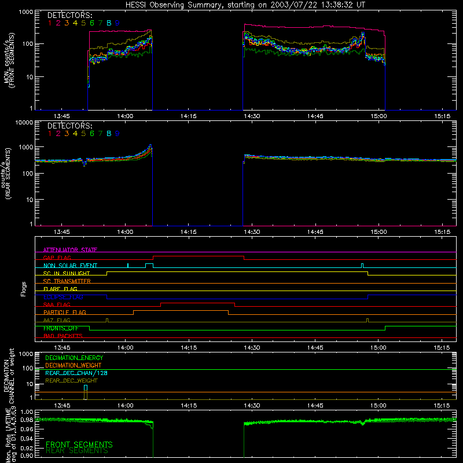The width and height of the screenshot is (463, 463).
Task: Click the 14:15 tick label under front segments plot
Action: 189,116
